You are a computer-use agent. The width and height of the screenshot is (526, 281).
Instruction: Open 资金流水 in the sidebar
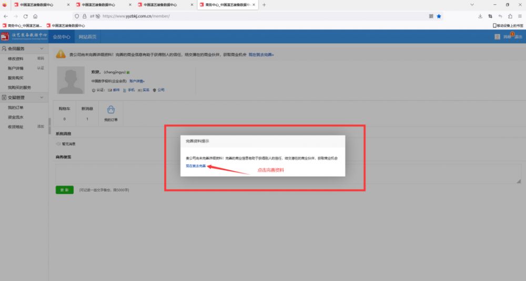click(16, 117)
